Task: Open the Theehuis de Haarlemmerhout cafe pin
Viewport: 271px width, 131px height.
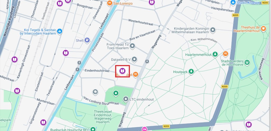Action: (263, 29)
